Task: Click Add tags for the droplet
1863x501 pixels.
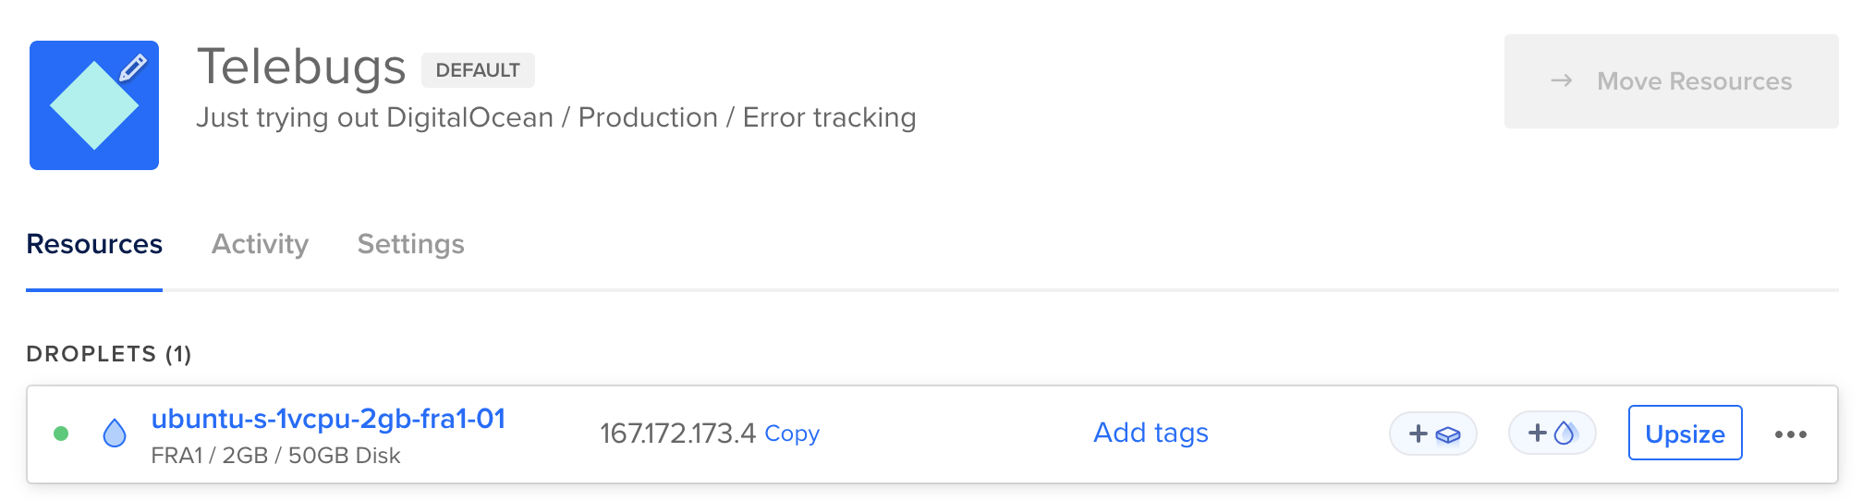Action: [1151, 433]
